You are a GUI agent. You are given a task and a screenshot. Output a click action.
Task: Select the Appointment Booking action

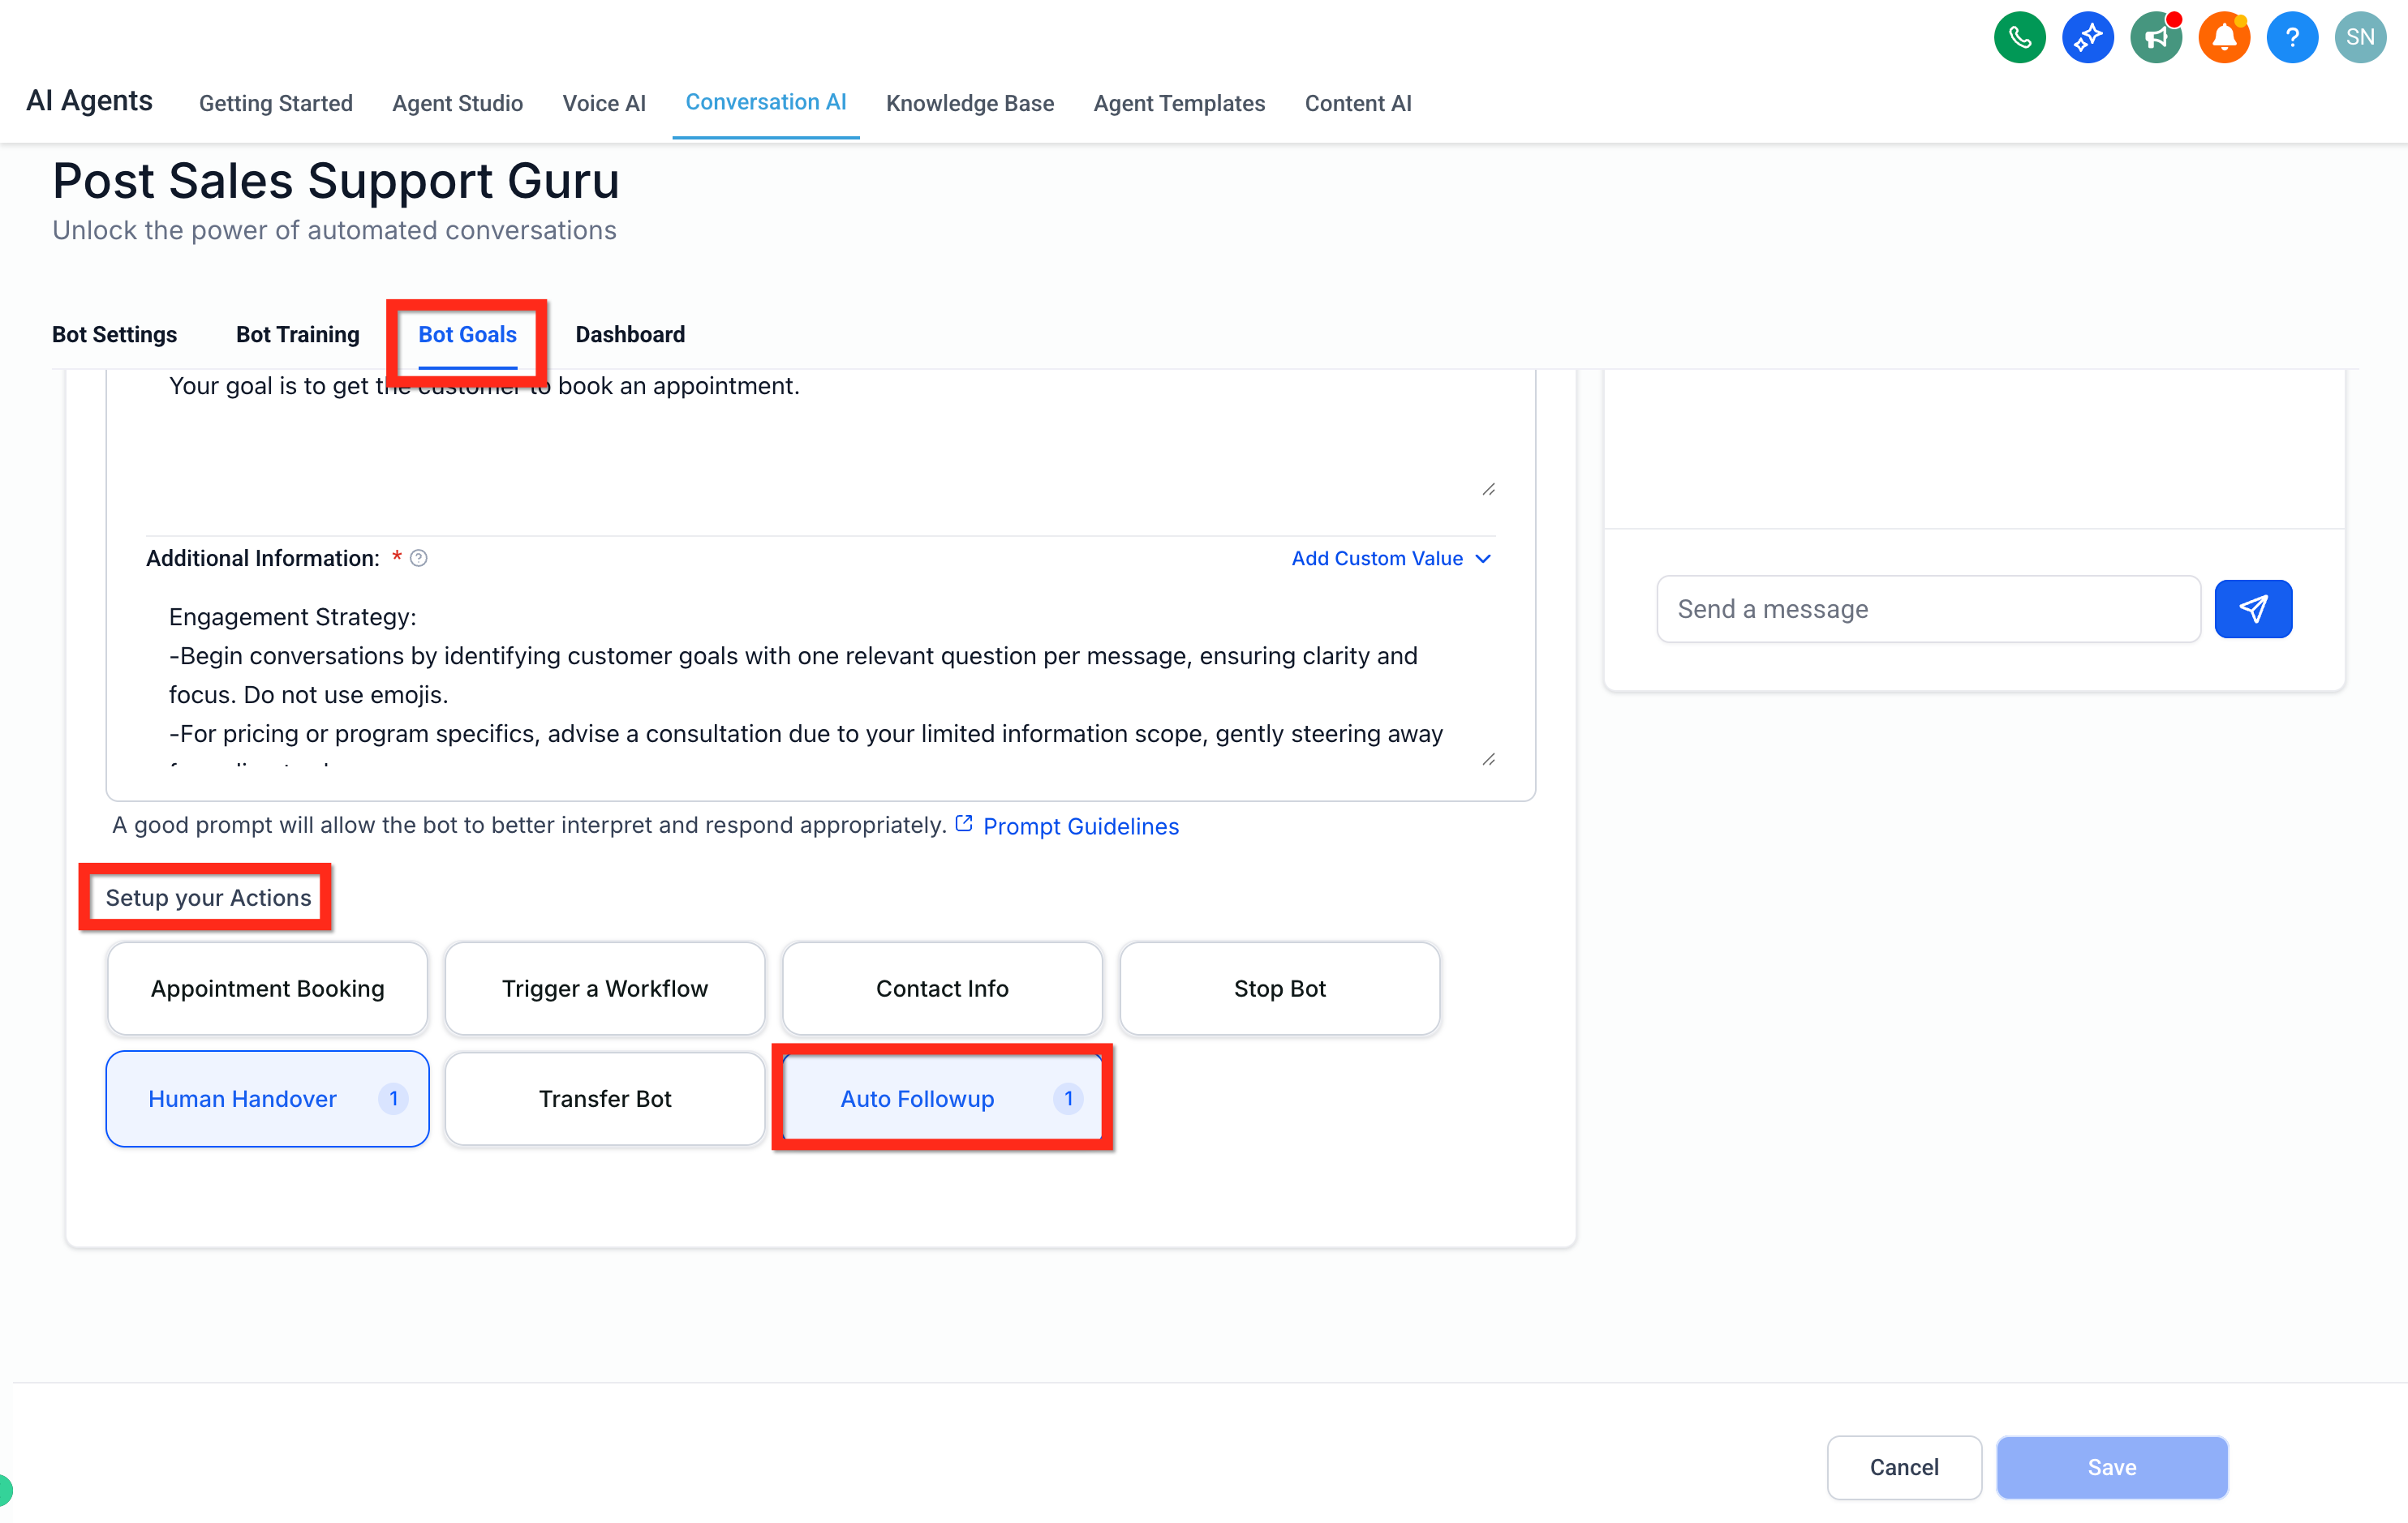pos(267,989)
